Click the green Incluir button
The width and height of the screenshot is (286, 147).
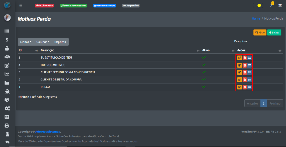[x=274, y=32]
